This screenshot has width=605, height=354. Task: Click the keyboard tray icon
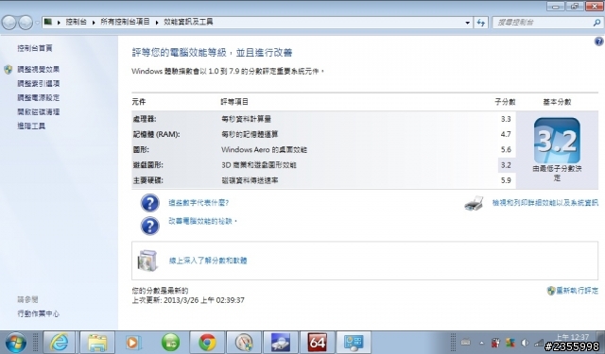(x=466, y=342)
